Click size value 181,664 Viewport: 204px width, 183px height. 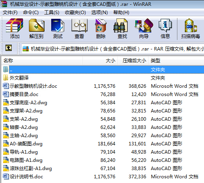(107, 144)
